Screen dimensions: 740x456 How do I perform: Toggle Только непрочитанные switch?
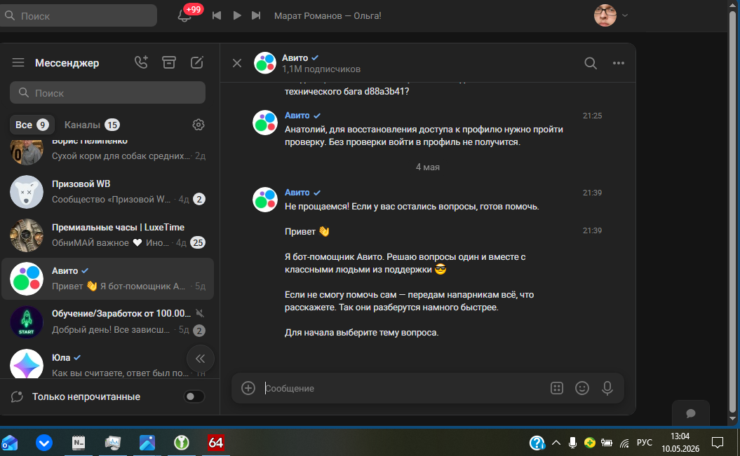[194, 396]
